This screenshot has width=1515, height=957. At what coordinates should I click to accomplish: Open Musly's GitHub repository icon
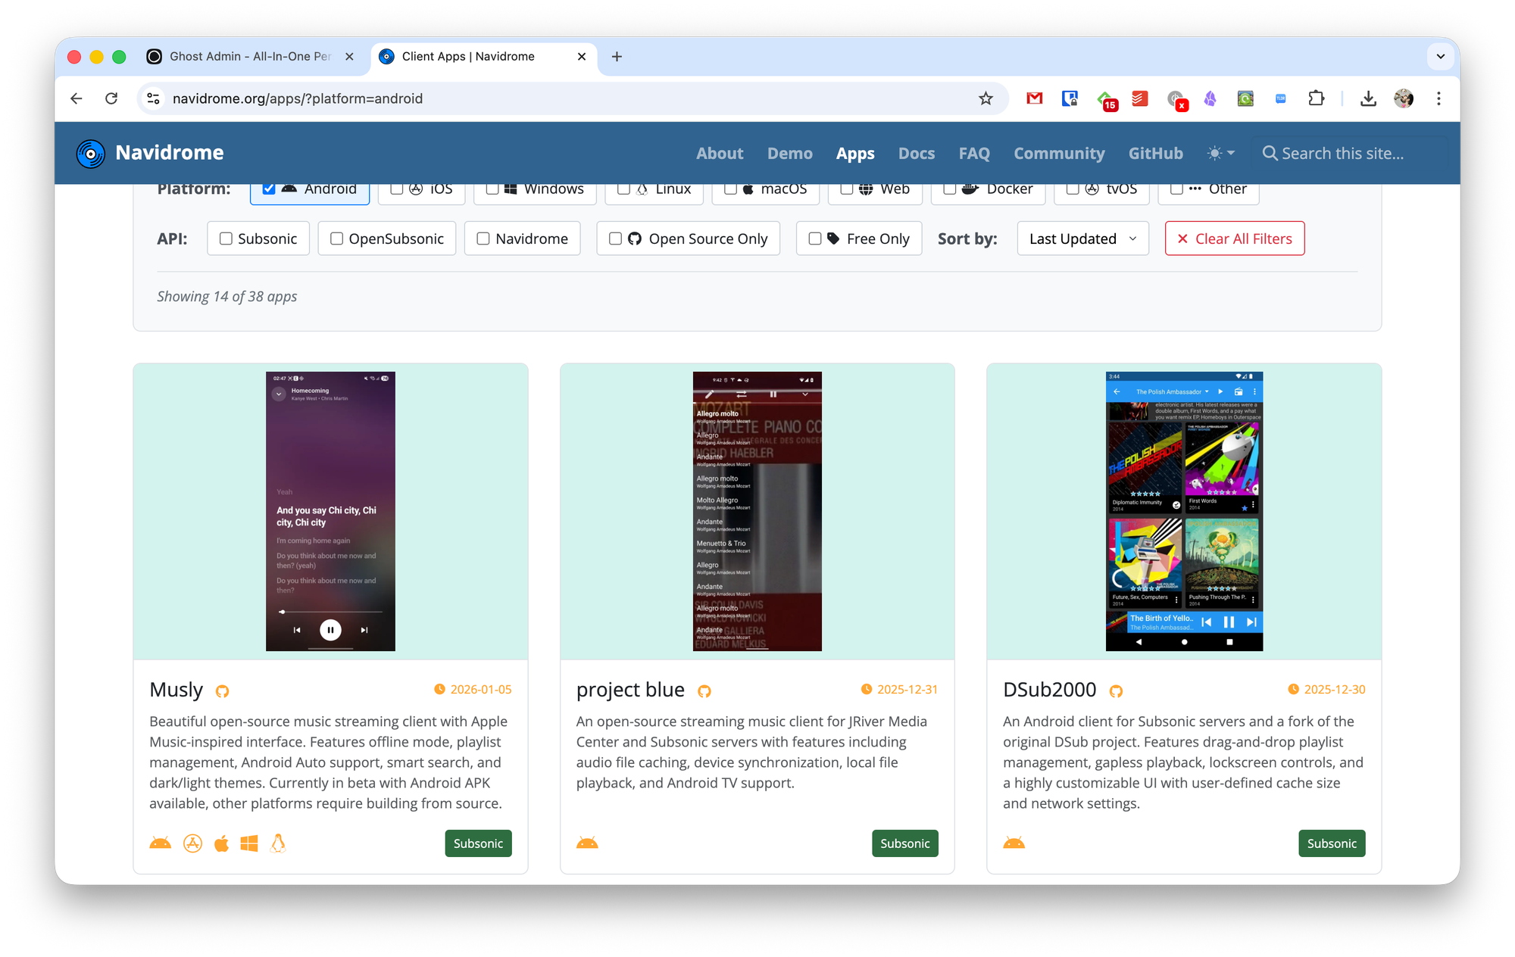[222, 691]
